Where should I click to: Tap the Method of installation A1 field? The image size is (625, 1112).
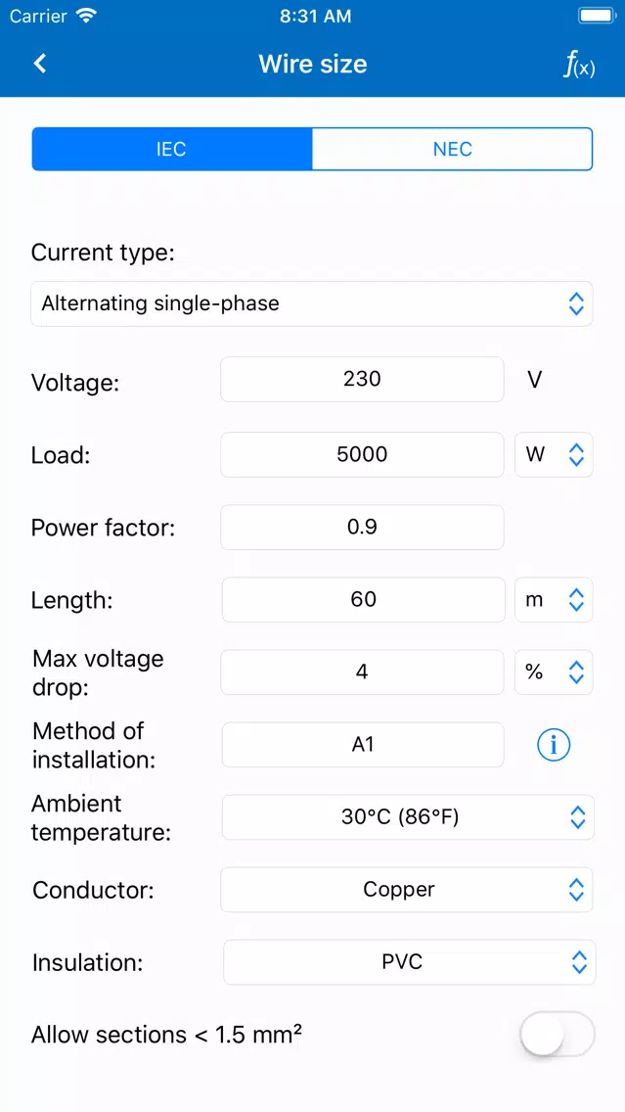(363, 745)
